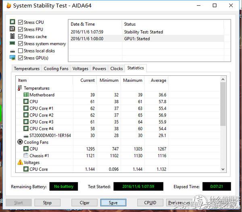Switch to the Voltages tab

tap(80, 69)
